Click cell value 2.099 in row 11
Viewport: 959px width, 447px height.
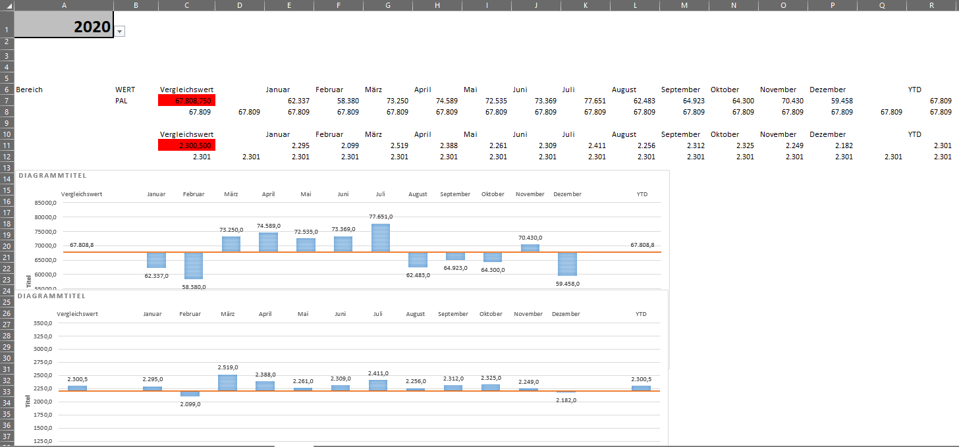[x=350, y=145]
